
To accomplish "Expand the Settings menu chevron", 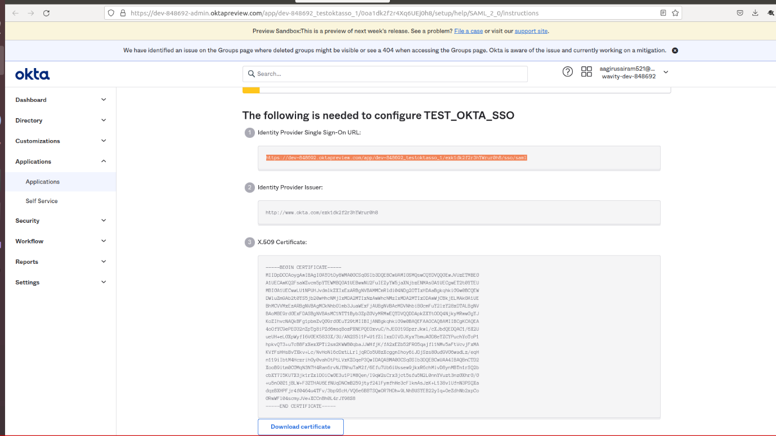I will pos(104,282).
